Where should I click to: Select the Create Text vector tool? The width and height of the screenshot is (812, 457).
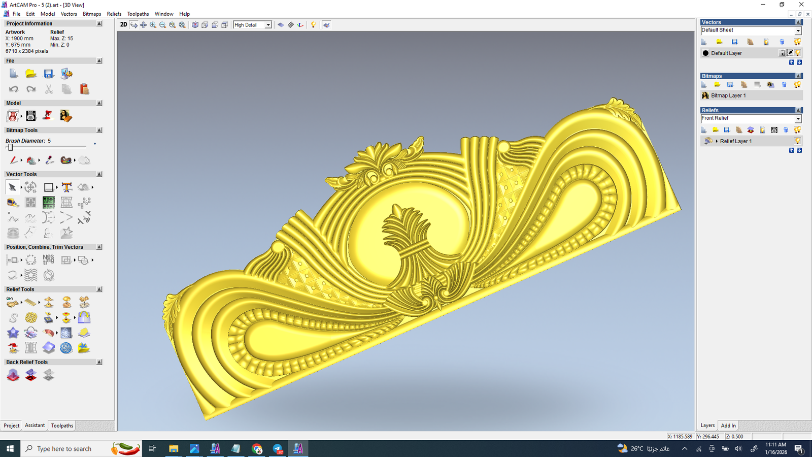pos(66,187)
